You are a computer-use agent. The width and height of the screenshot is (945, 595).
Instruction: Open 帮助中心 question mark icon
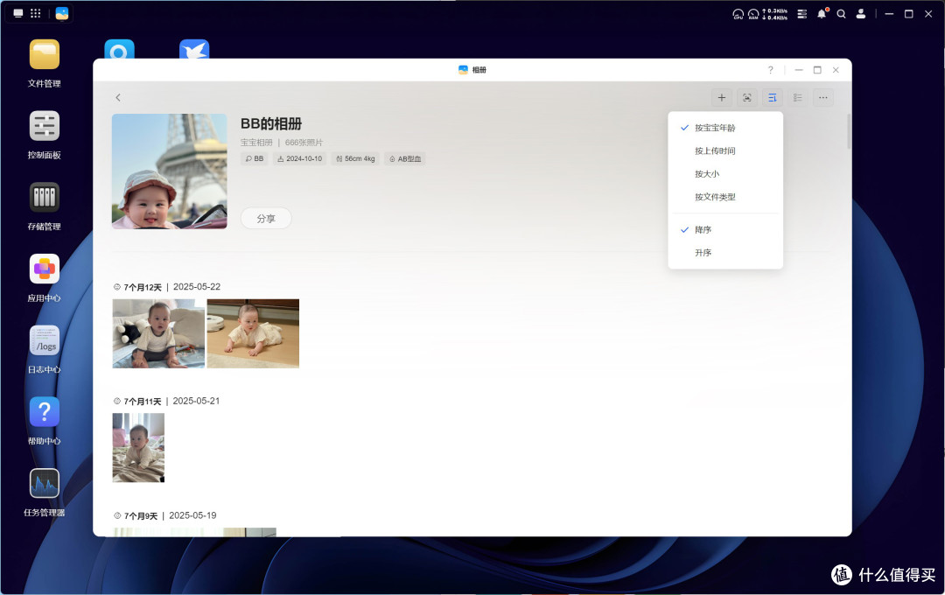(44, 412)
